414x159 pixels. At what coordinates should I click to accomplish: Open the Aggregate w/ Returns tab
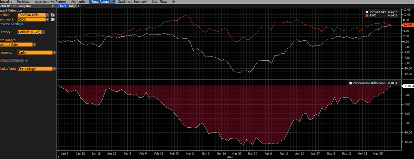[51, 2]
